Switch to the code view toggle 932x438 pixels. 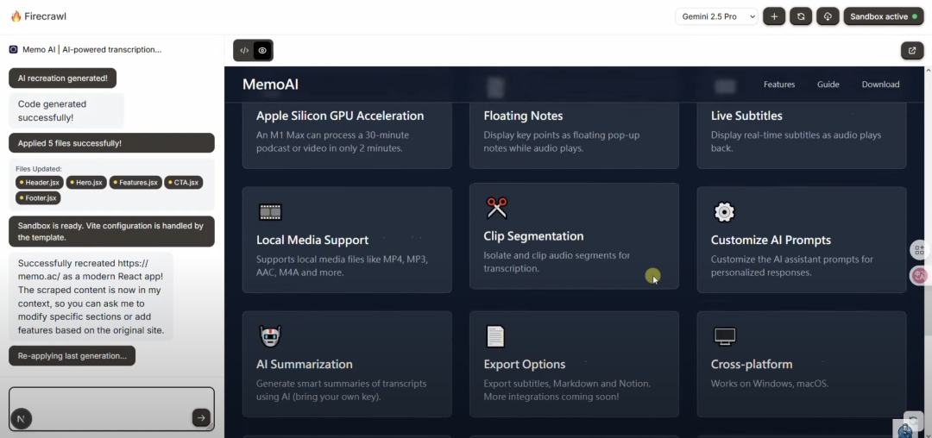point(244,51)
